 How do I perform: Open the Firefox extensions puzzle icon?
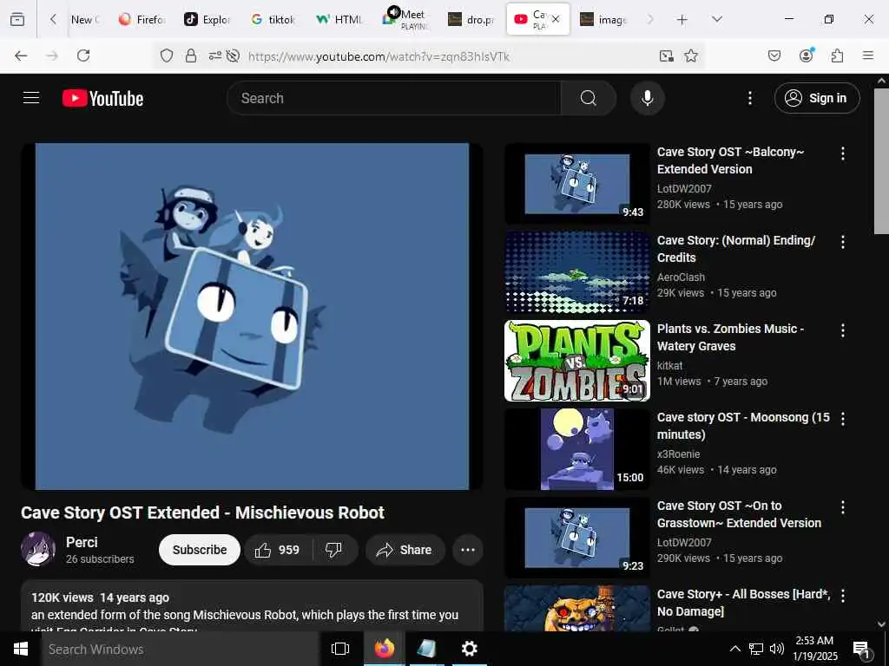point(837,55)
